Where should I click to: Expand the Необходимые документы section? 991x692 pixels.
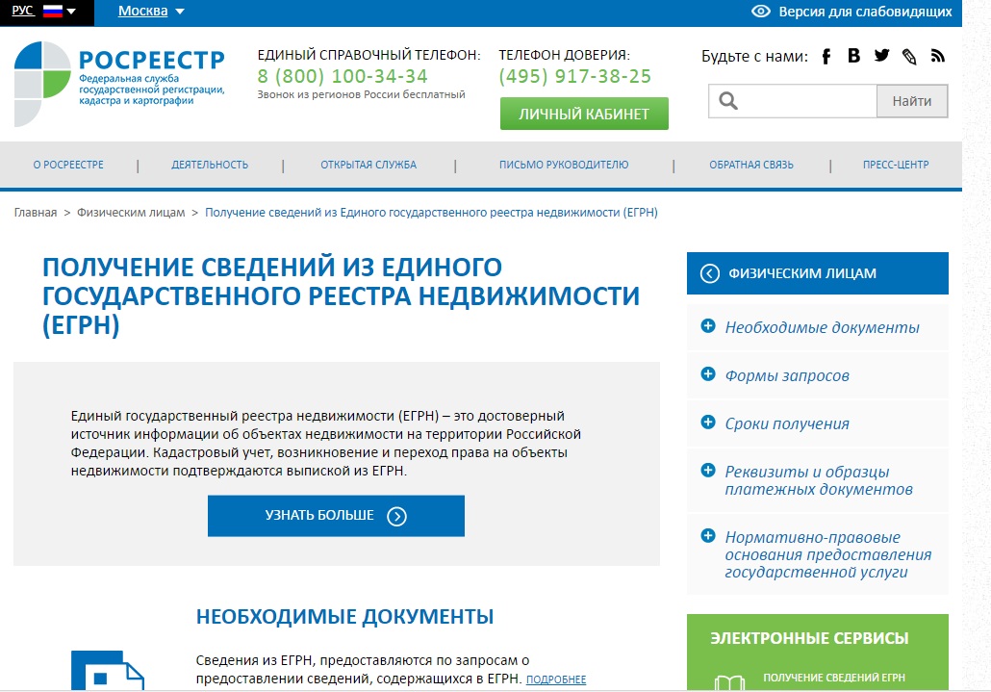click(x=822, y=327)
